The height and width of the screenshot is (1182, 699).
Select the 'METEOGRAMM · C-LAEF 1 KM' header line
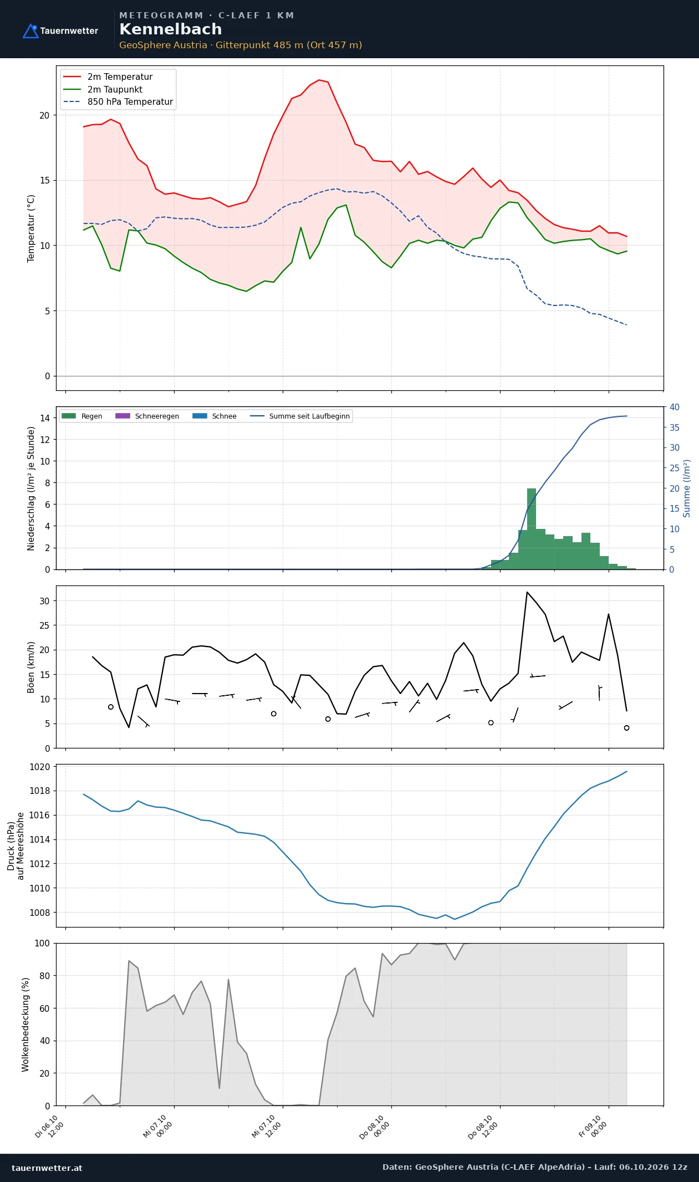click(x=206, y=16)
